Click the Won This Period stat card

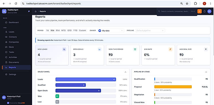pyautogui.click(x=123, y=55)
